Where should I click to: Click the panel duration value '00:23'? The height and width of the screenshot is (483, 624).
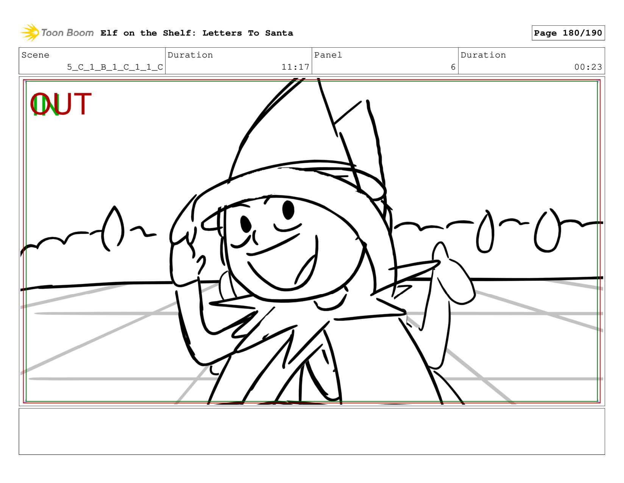point(588,67)
